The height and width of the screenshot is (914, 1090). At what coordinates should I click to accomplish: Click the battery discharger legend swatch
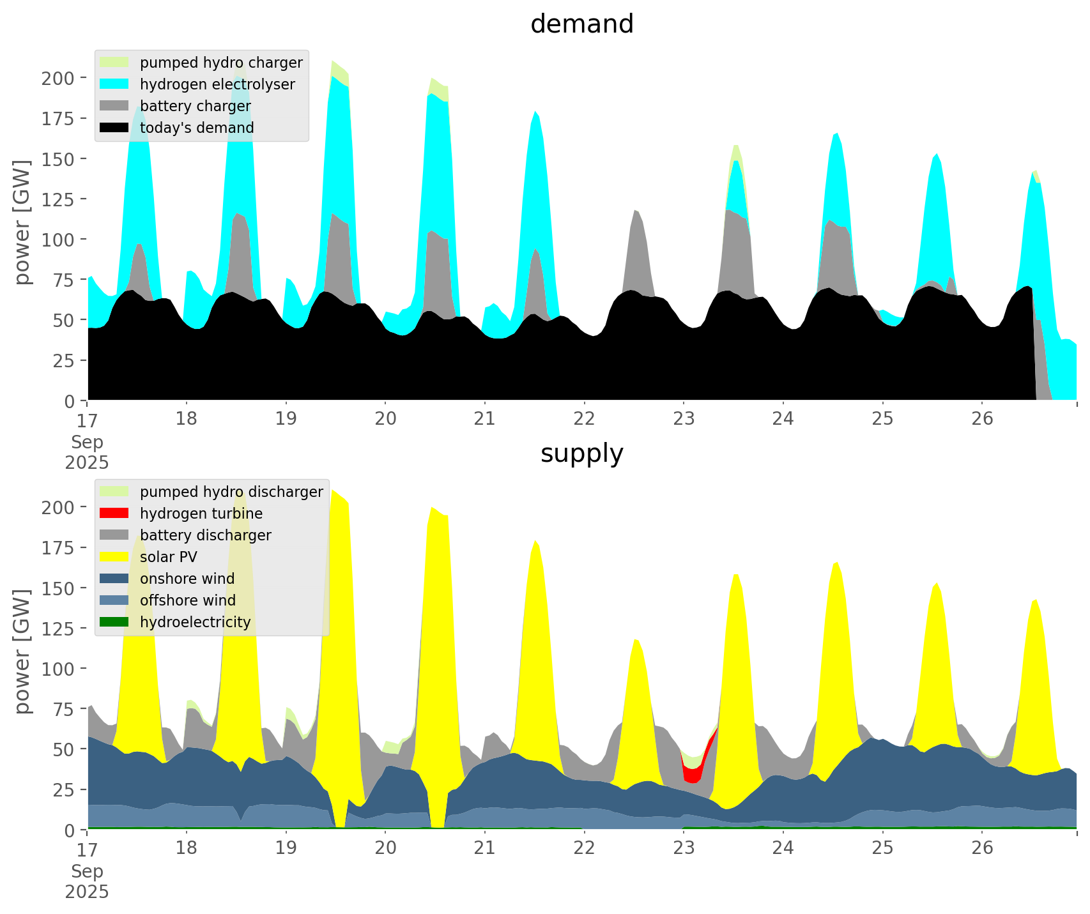coord(114,535)
